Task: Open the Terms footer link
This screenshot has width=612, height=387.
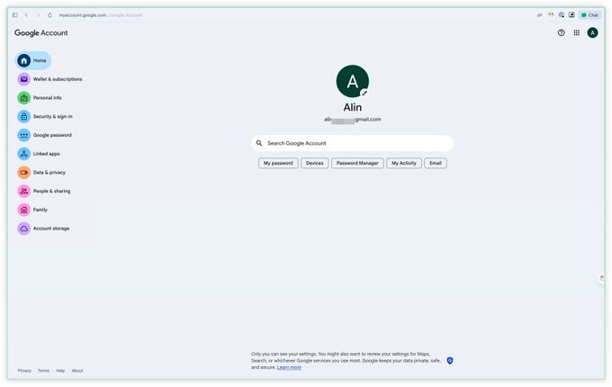Action: click(x=43, y=371)
